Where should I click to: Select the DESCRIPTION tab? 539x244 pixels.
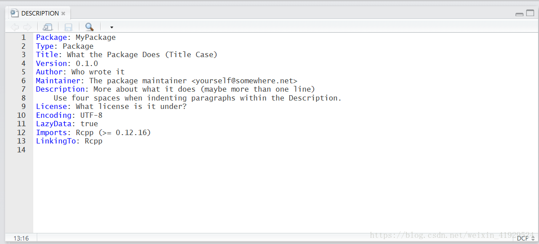point(40,13)
